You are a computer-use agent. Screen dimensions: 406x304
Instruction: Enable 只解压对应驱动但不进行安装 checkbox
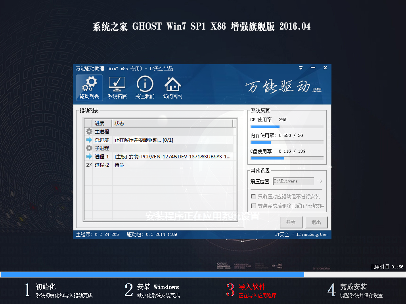253,196
